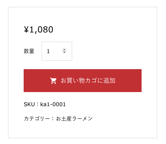Focus the 数量 quantity input field

coord(57,51)
